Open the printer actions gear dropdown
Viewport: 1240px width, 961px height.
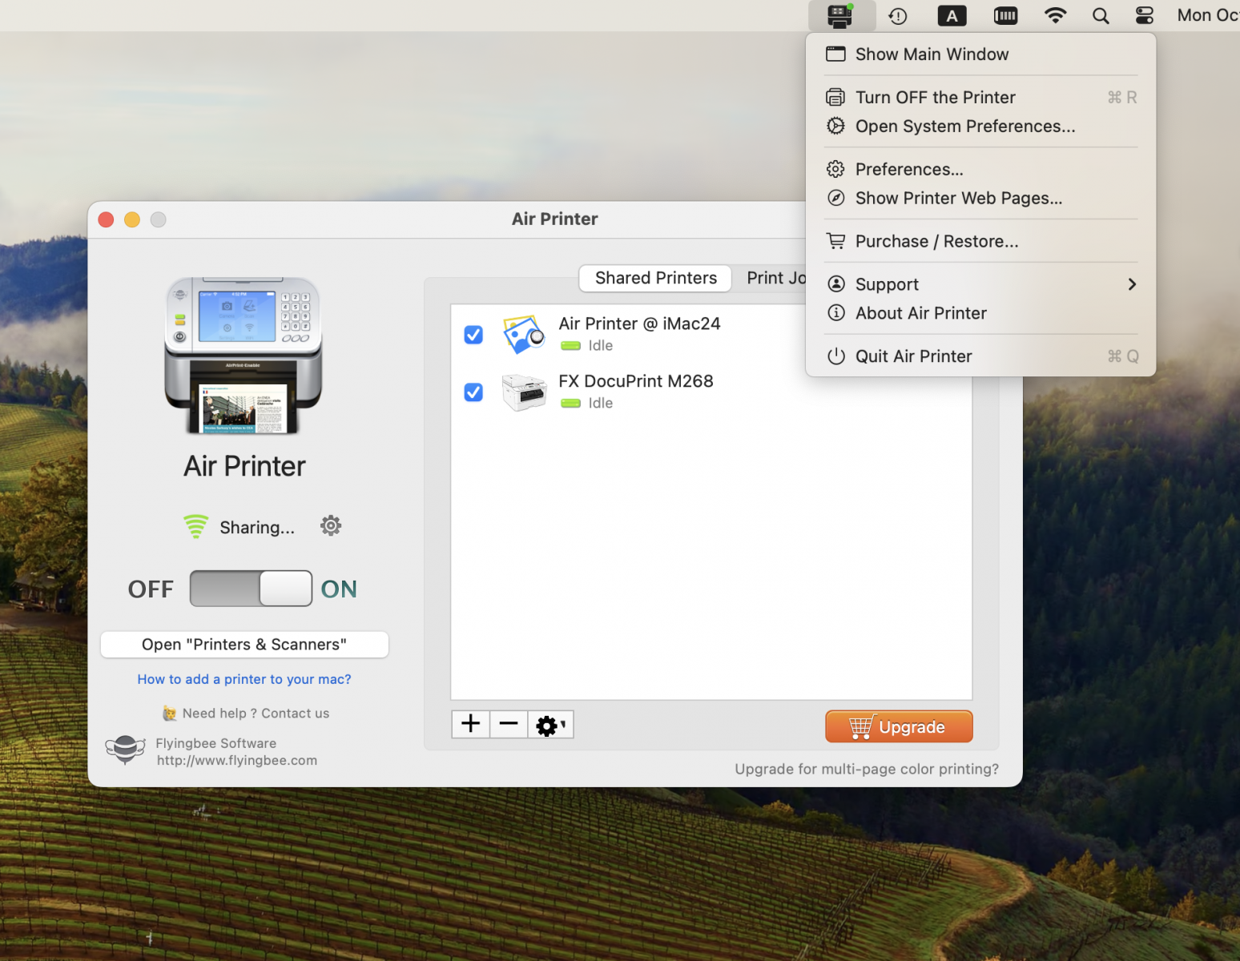tap(550, 724)
